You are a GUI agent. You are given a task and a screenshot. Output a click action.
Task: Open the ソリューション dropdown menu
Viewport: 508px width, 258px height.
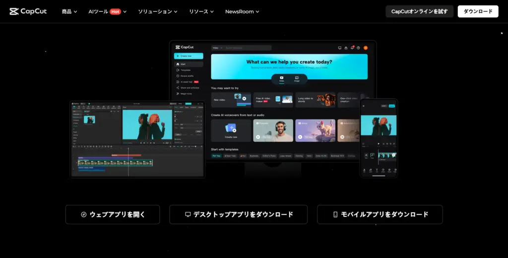(x=158, y=11)
